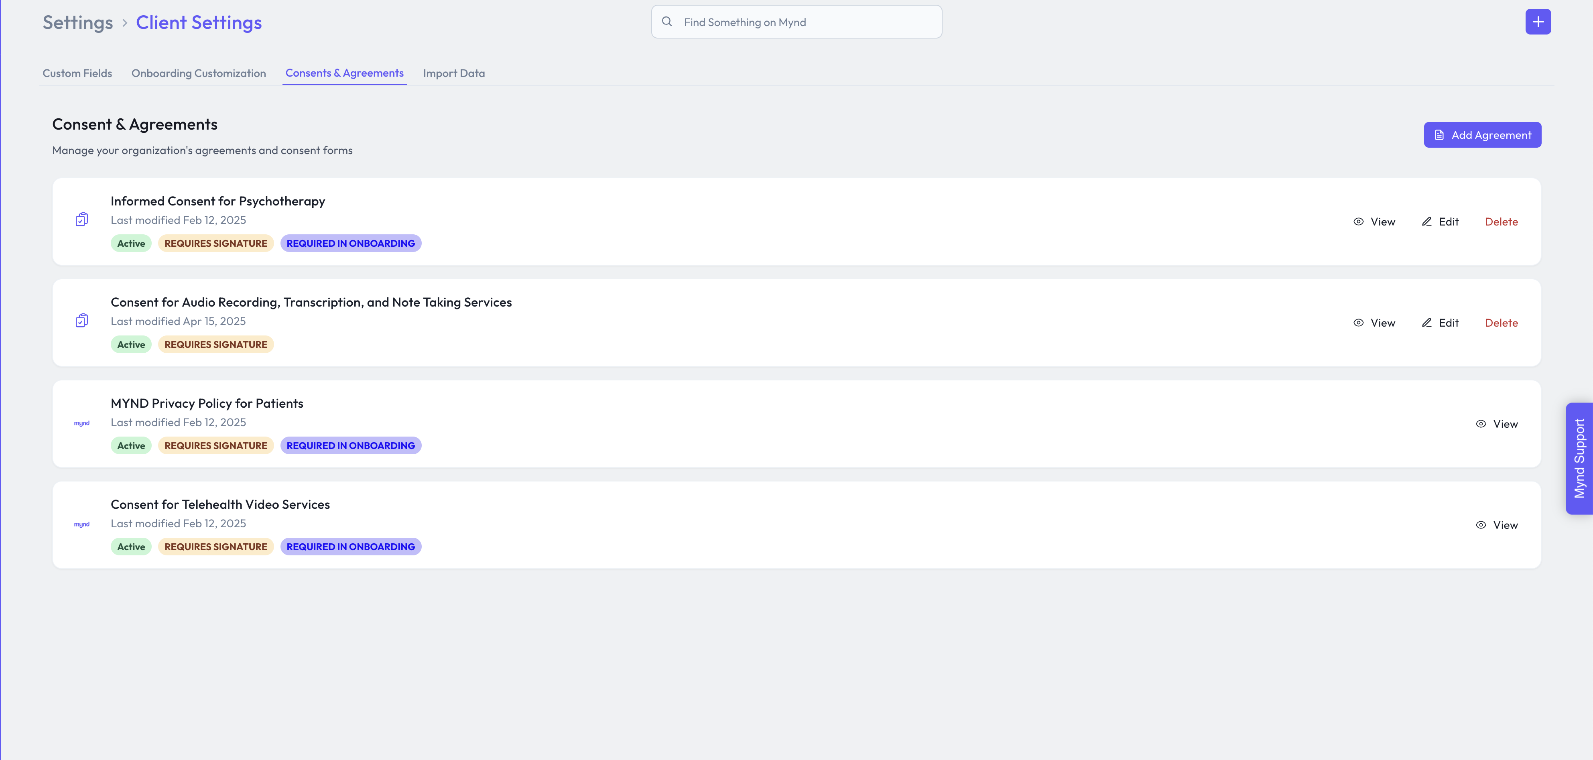The image size is (1593, 760).
Task: Open the Onboarding Customization tab
Action: [199, 73]
